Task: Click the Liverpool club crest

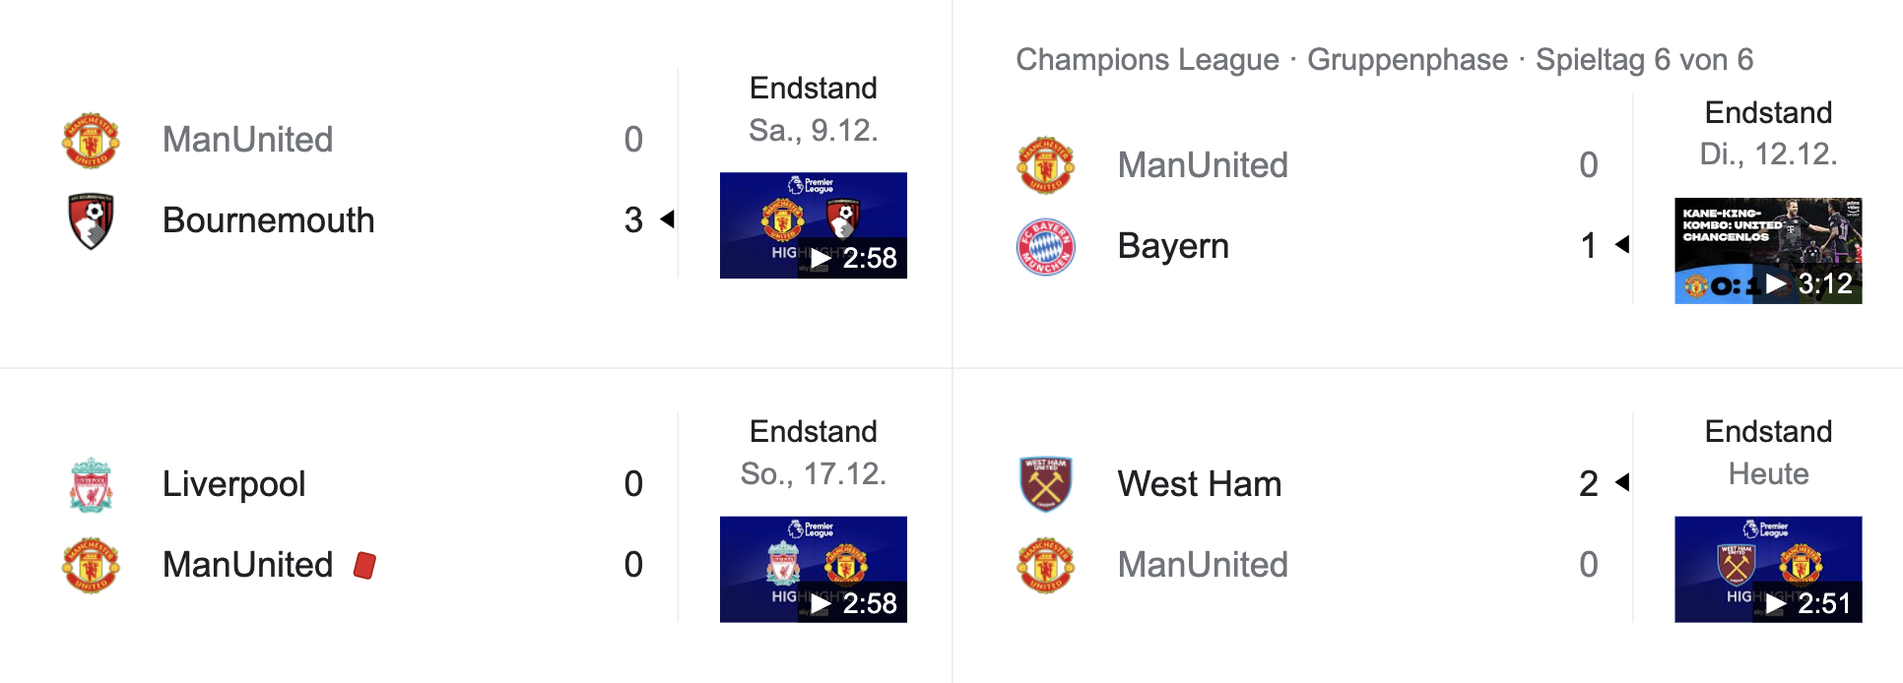Action: pos(91,484)
